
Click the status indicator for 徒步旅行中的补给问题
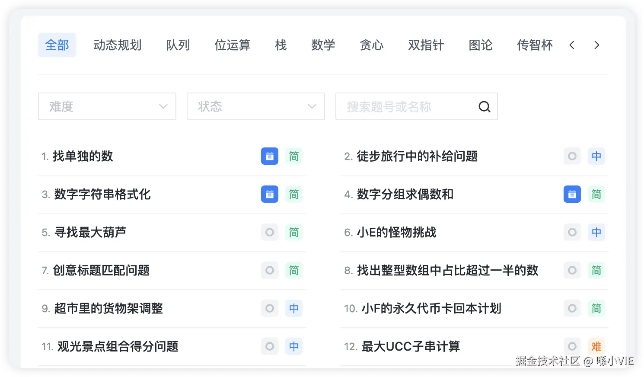click(572, 156)
